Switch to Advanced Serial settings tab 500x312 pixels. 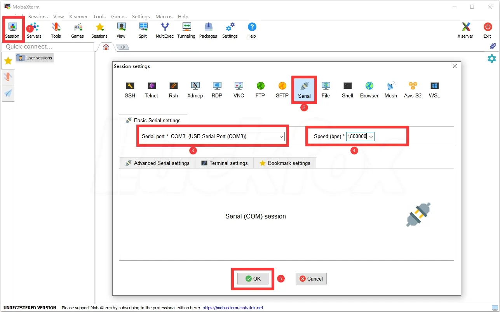pyautogui.click(x=157, y=163)
